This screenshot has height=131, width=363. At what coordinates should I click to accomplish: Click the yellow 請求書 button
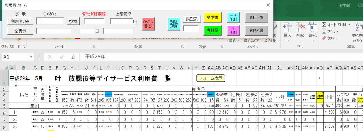(213, 17)
